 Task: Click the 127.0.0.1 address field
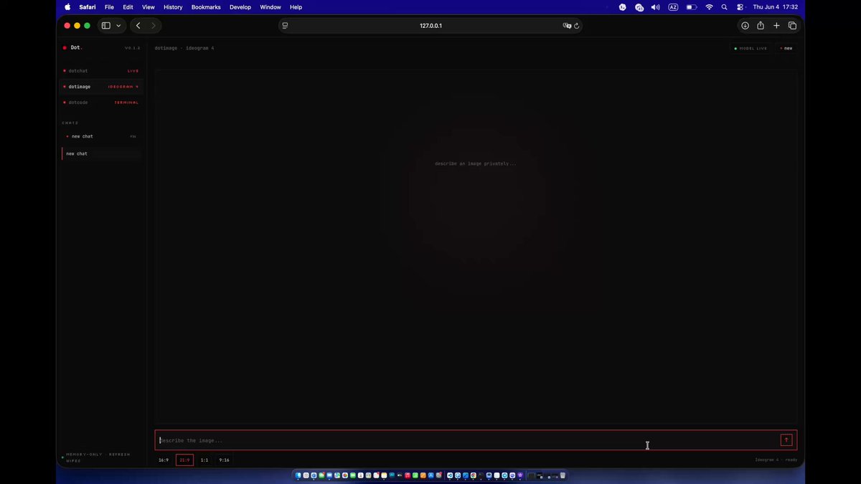[430, 26]
